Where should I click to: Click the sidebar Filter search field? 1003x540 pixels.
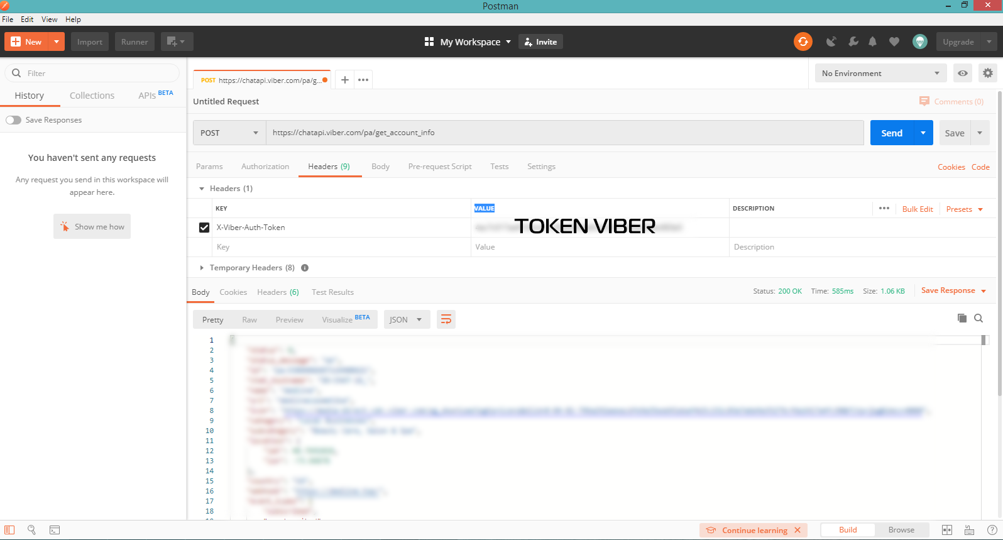click(92, 73)
